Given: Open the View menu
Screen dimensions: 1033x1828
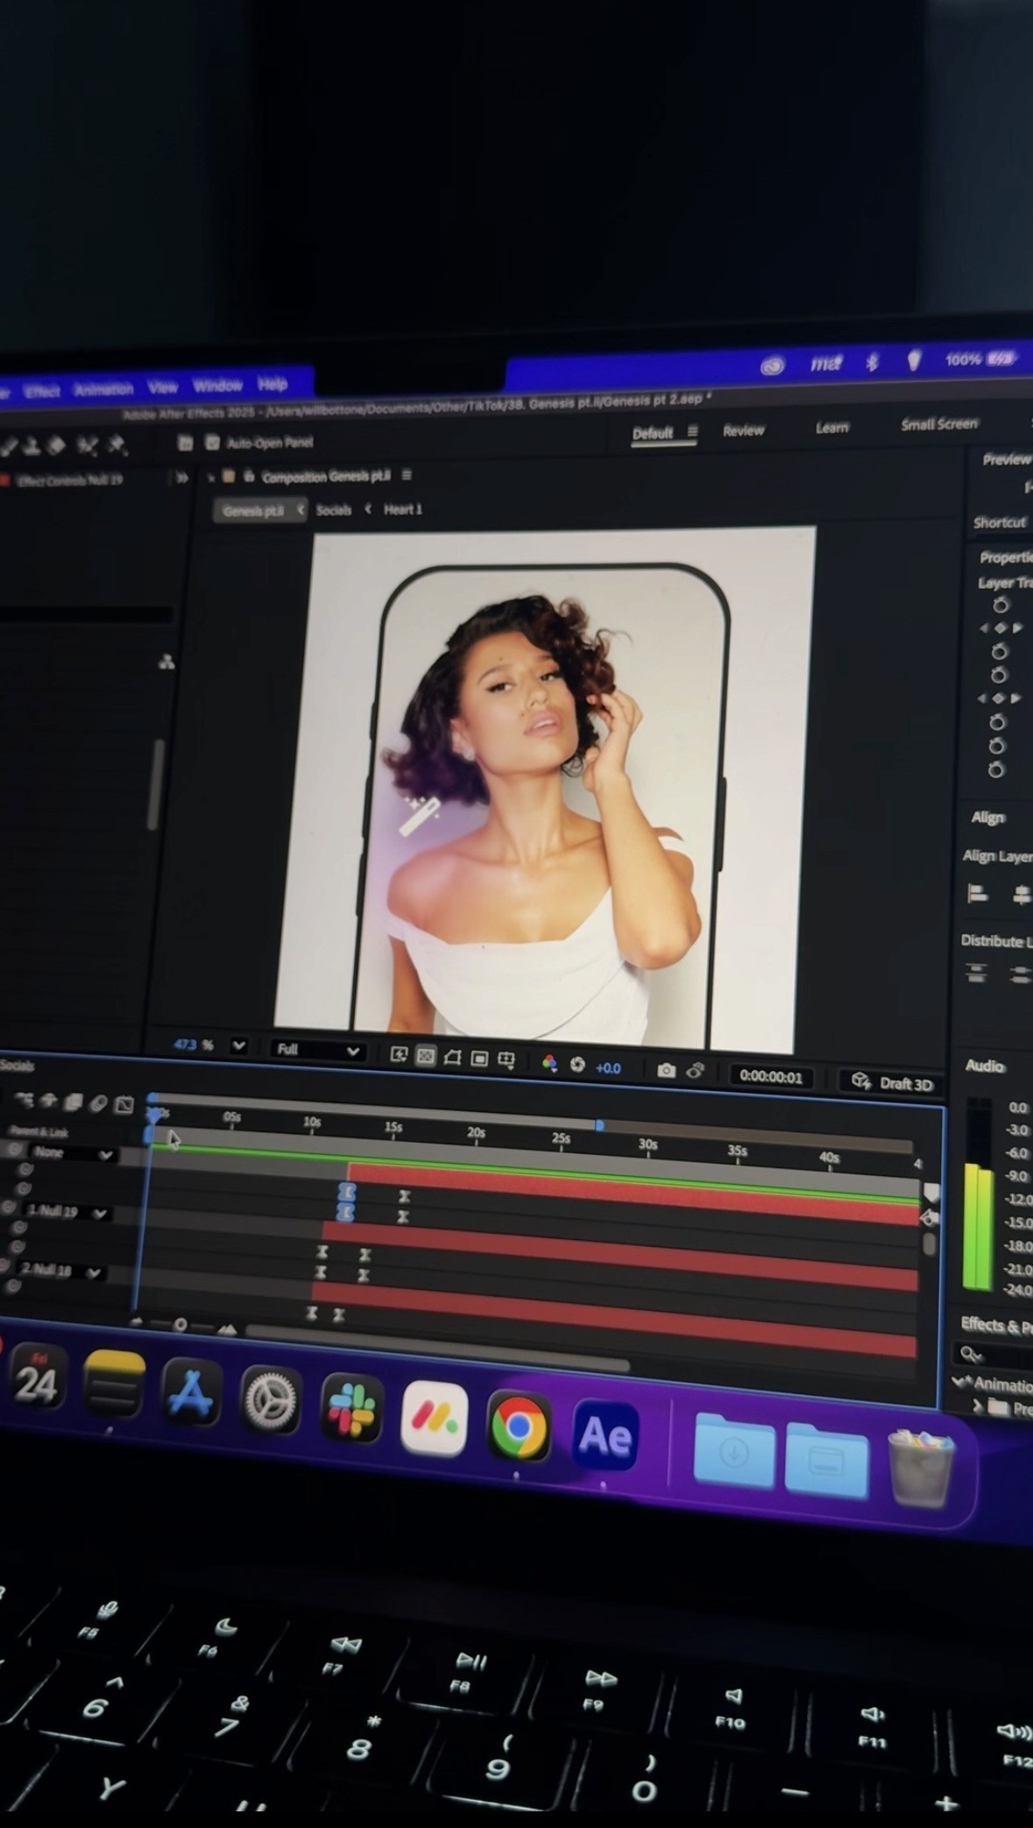Looking at the screenshot, I should [162, 386].
